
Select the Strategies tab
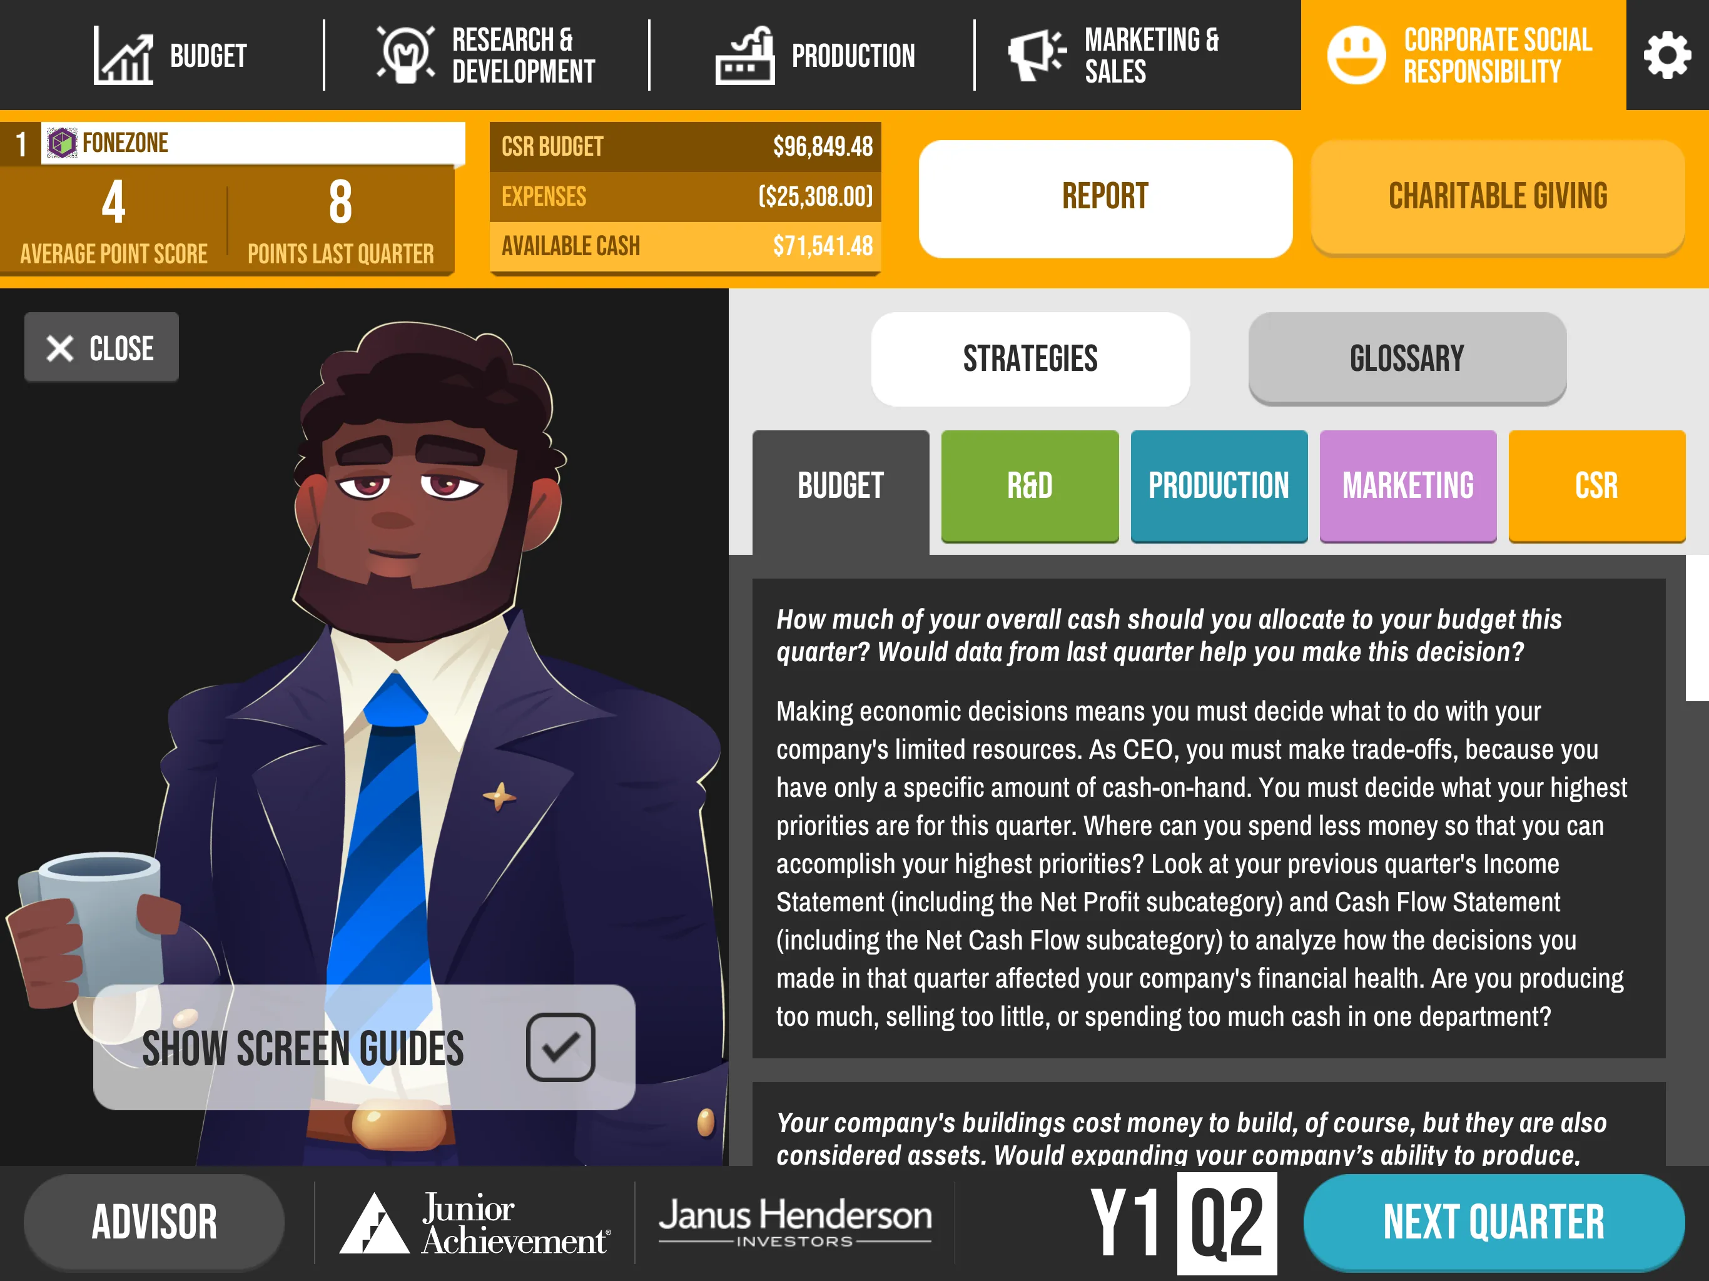tap(1031, 358)
